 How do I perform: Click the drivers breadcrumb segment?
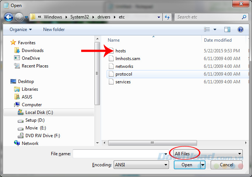(x=104, y=17)
